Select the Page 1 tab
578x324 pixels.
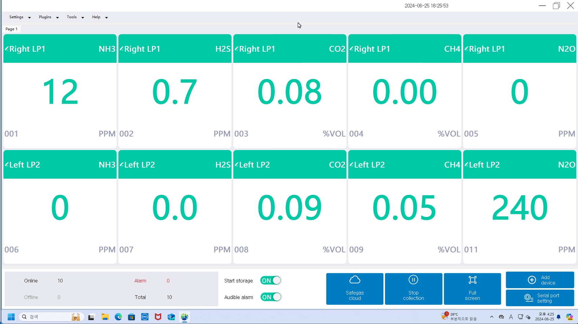coord(11,29)
